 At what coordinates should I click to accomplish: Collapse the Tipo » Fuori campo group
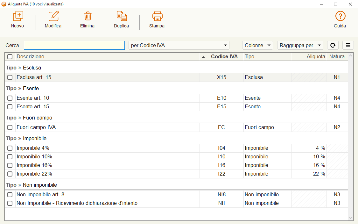(x=29, y=118)
